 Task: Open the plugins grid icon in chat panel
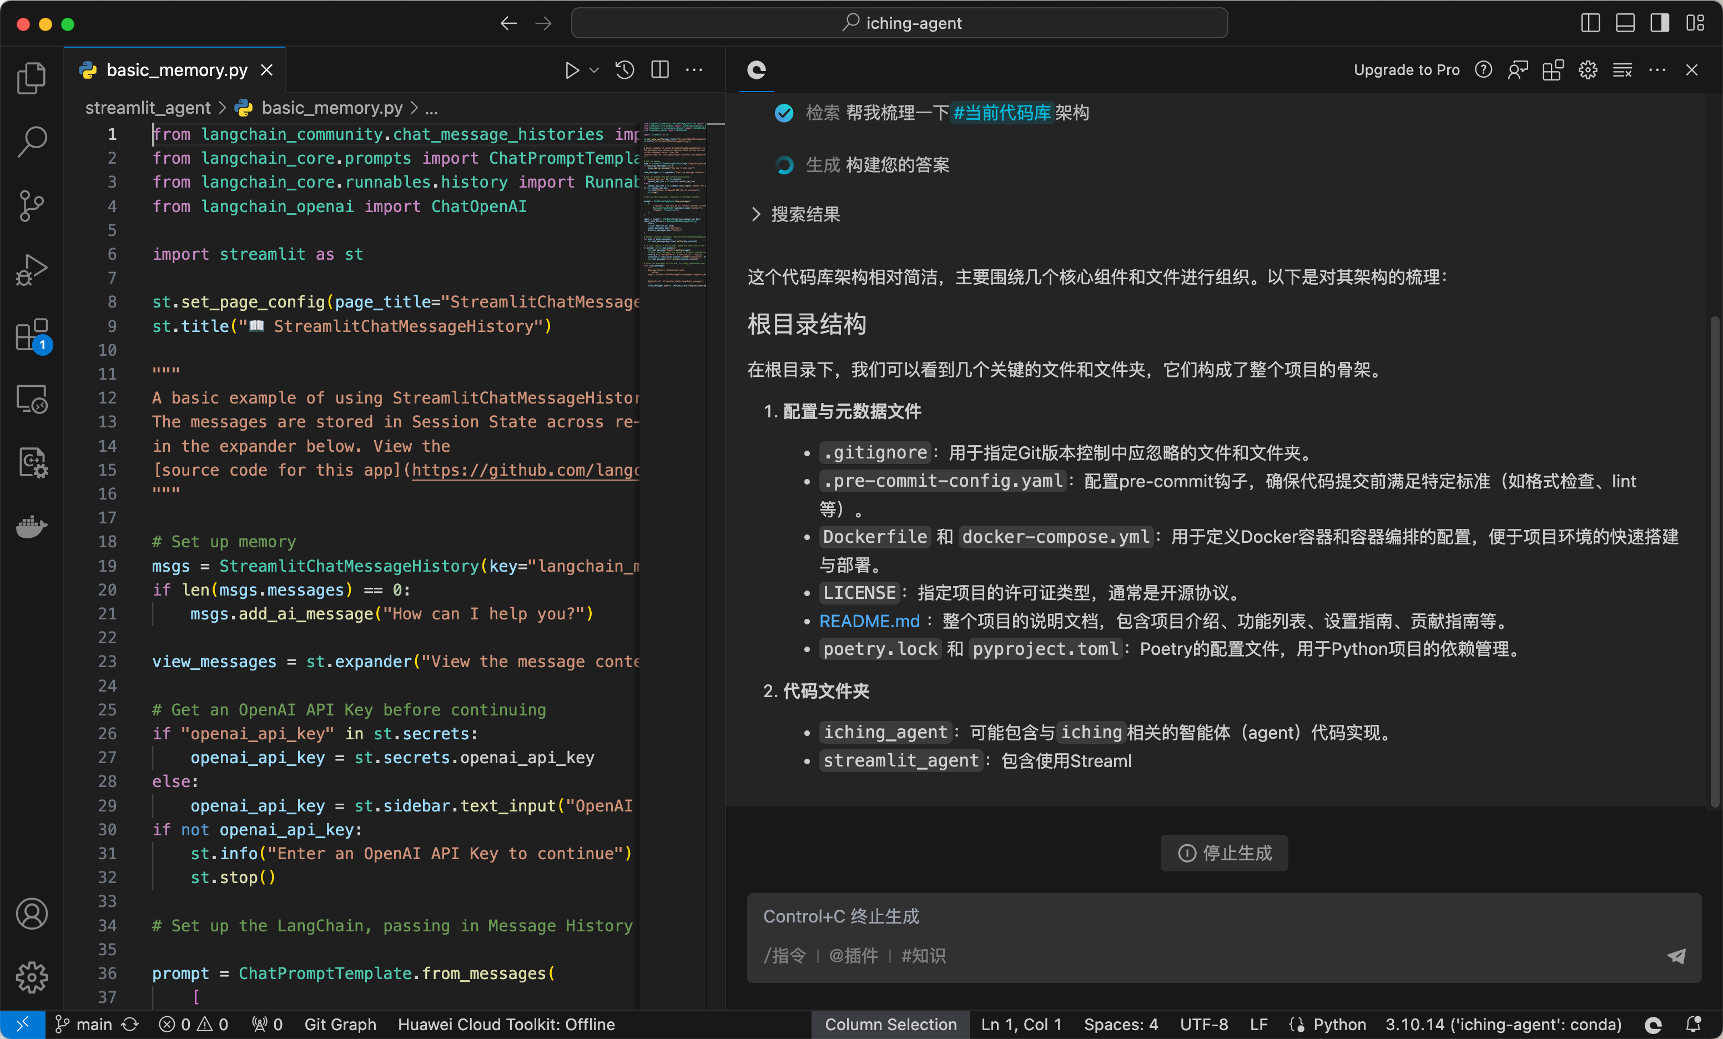click(1553, 70)
